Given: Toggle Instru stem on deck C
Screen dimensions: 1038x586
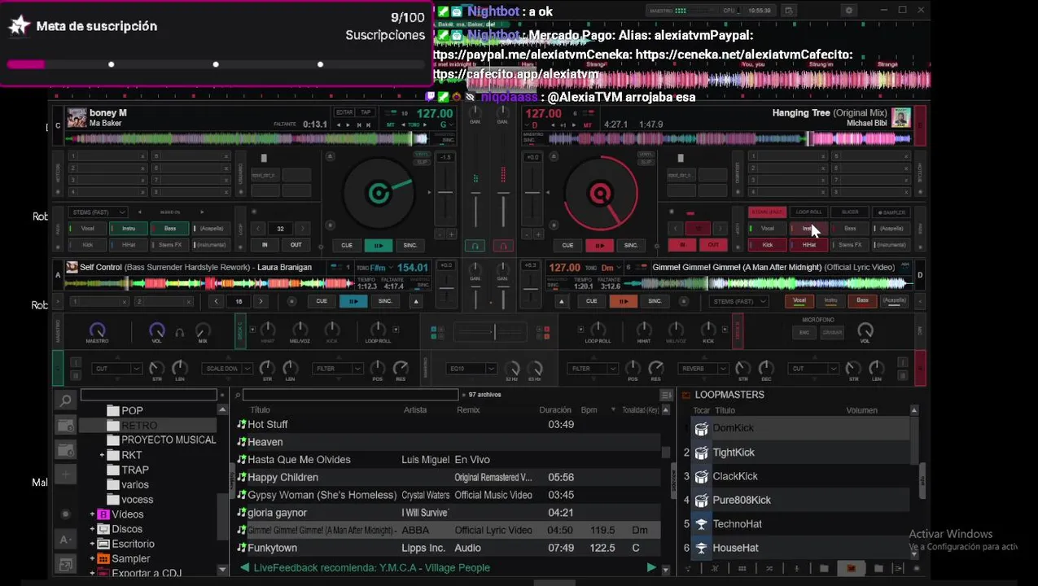Looking at the screenshot, I should click(x=129, y=229).
